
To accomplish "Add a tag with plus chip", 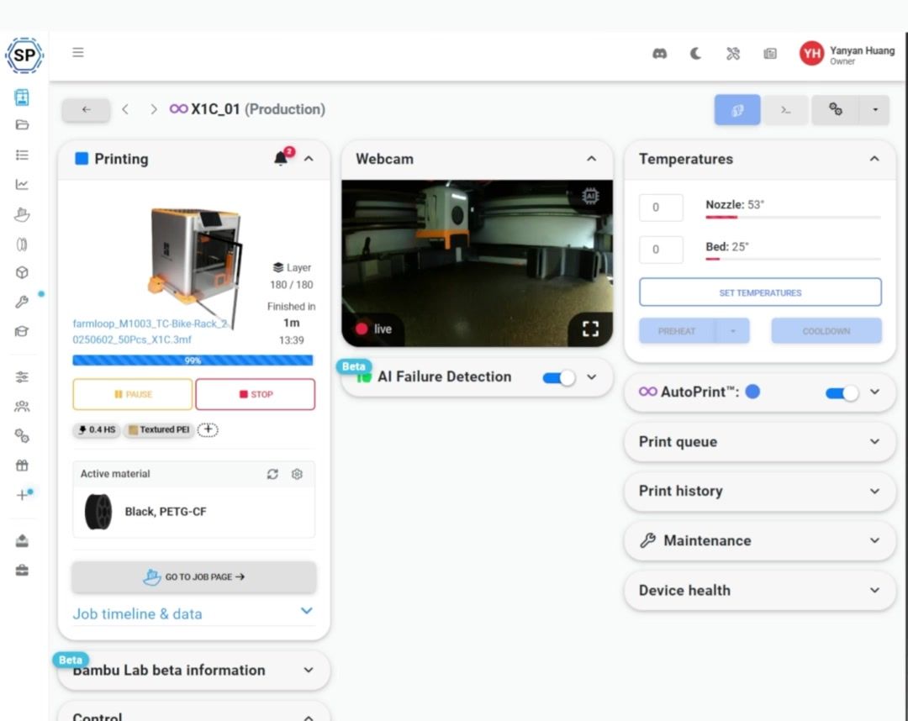I will (x=208, y=429).
